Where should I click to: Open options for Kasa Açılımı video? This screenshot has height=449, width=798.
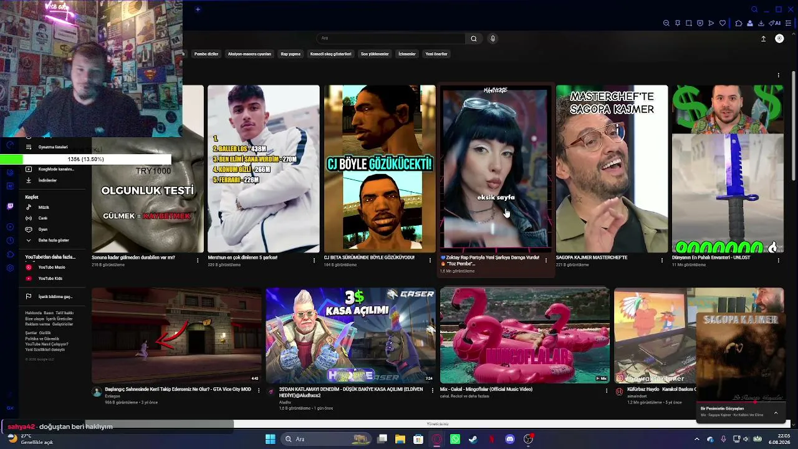432,391
